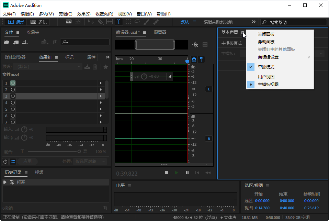This screenshot has height=221, width=329.
Task: Toggle power for effect slot 4
Action: pyautogui.click(x=13, y=102)
